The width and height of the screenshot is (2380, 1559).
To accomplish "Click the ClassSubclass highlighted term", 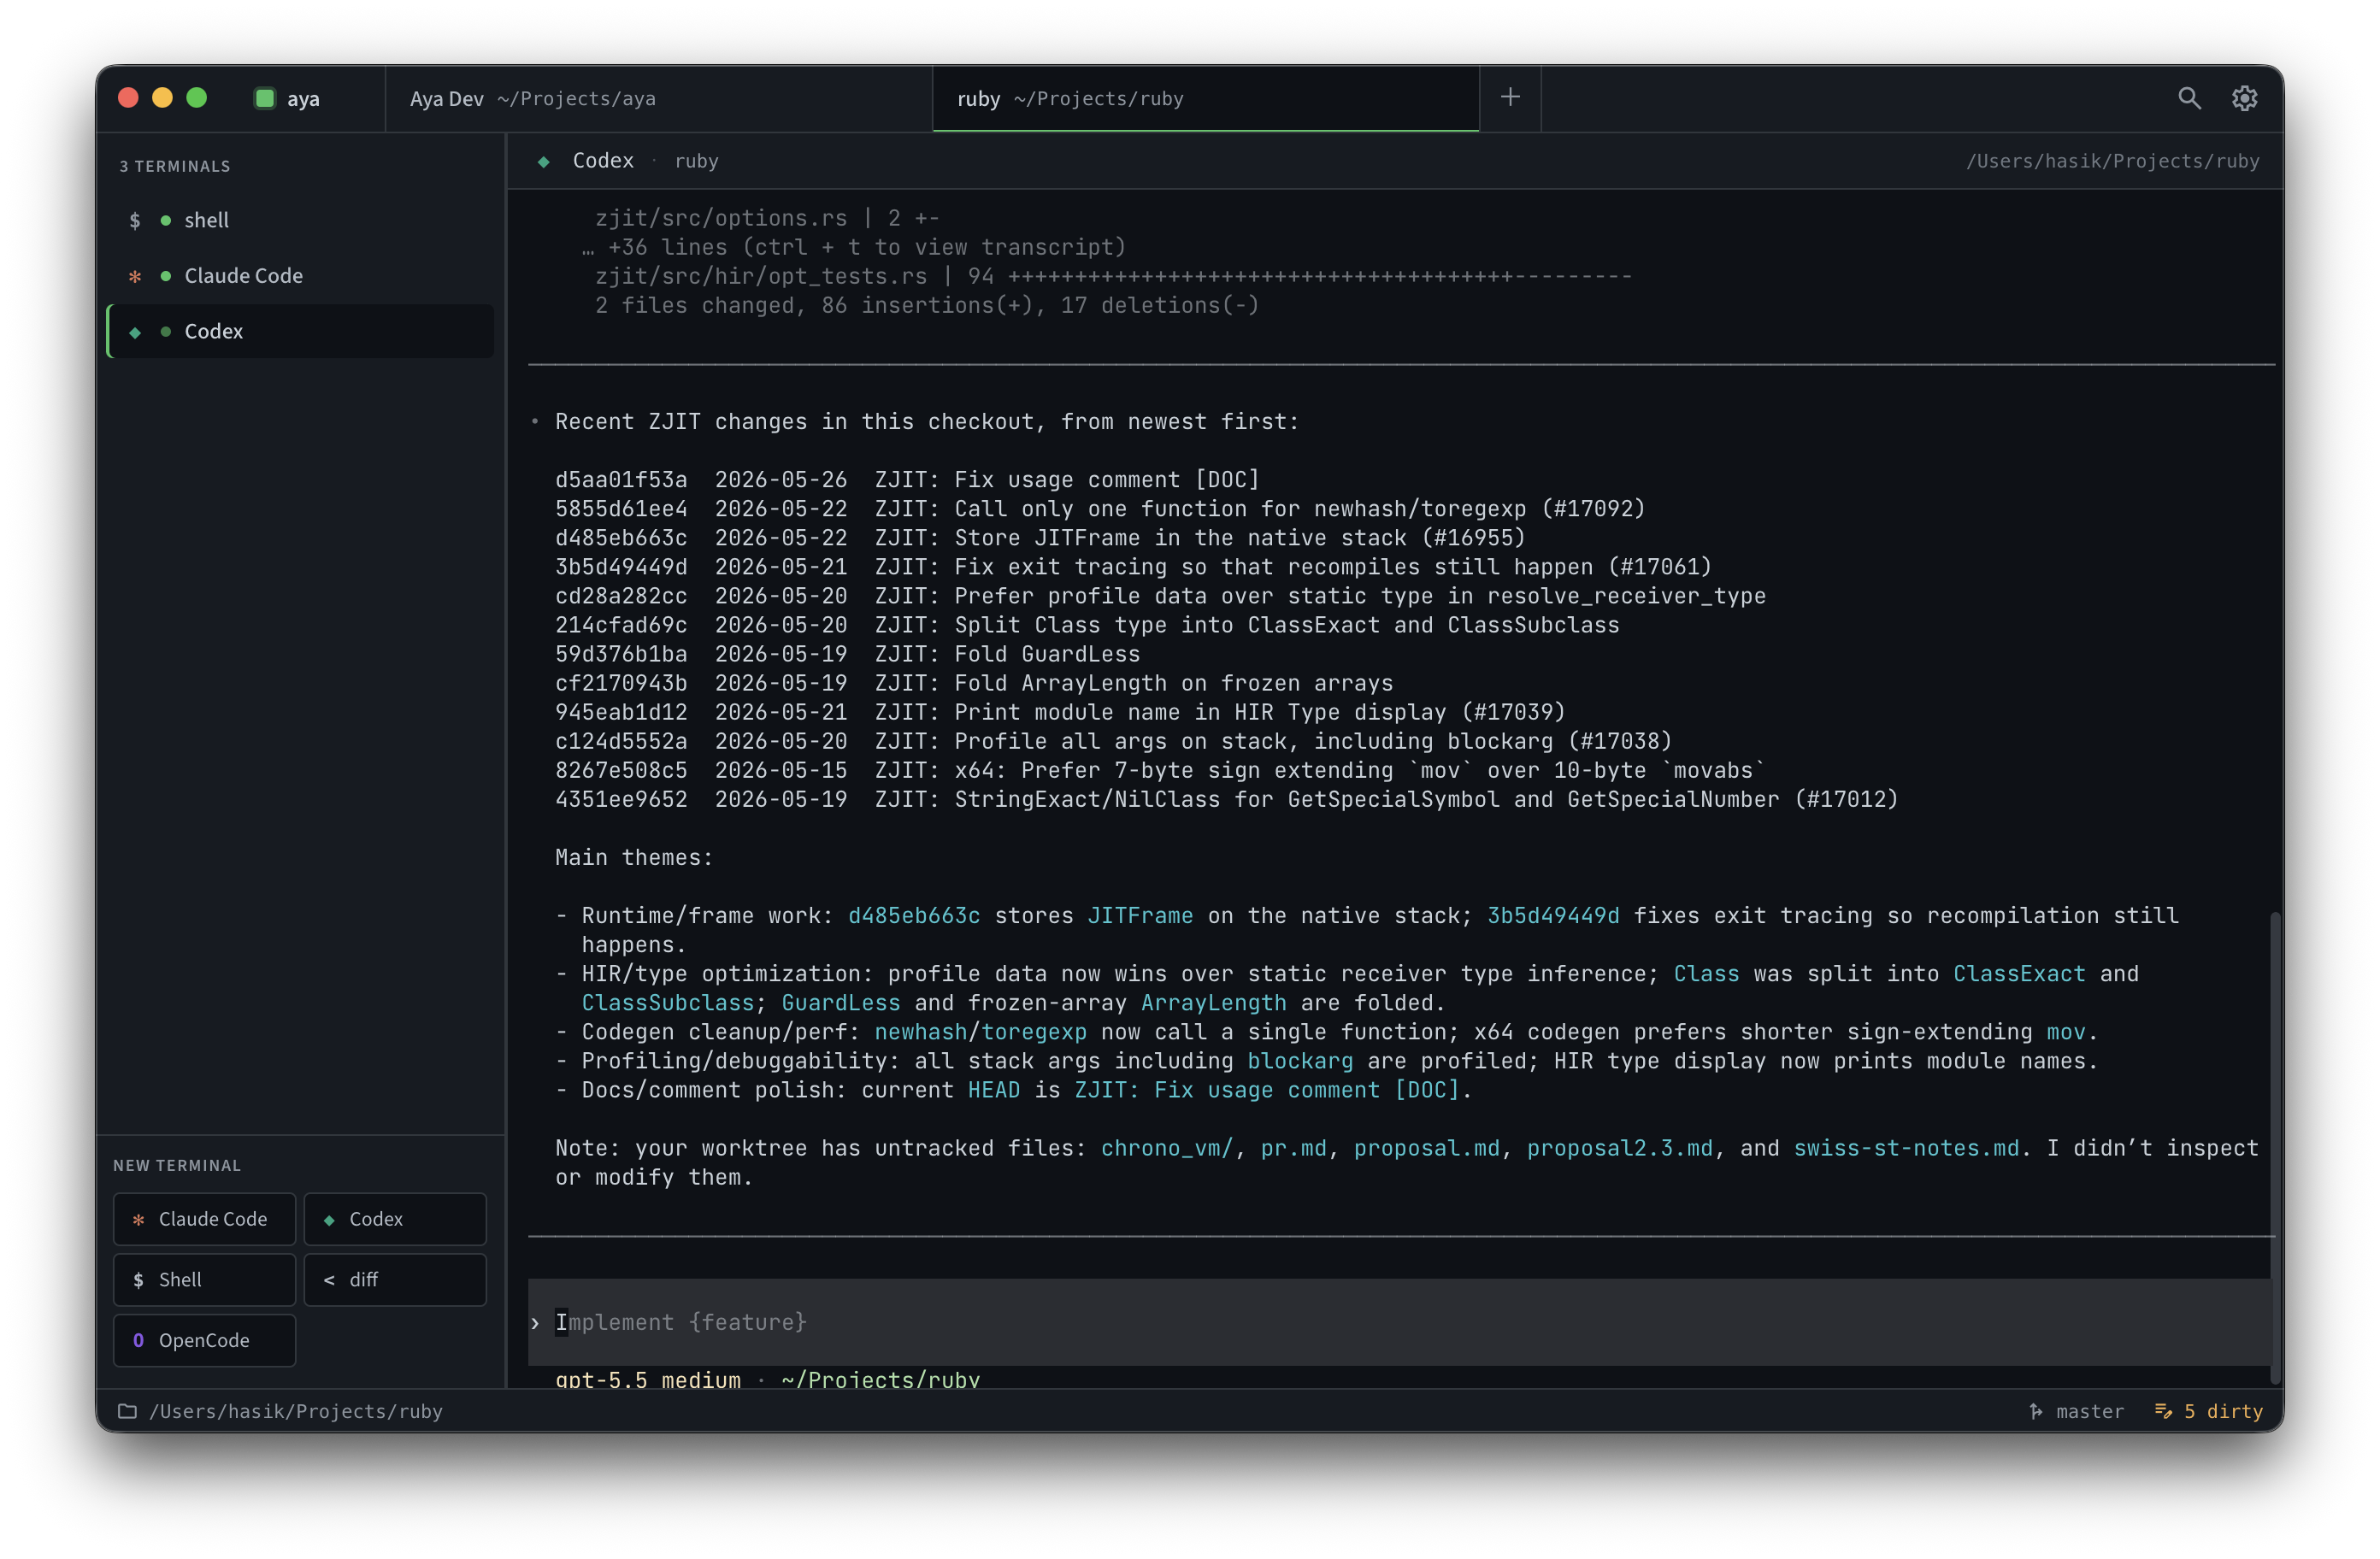I will 668,1002.
